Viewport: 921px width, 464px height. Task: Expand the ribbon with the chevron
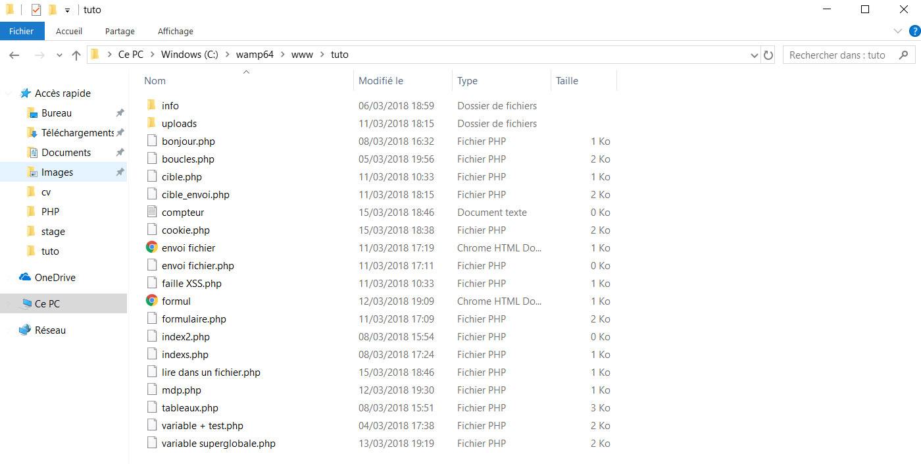point(898,31)
